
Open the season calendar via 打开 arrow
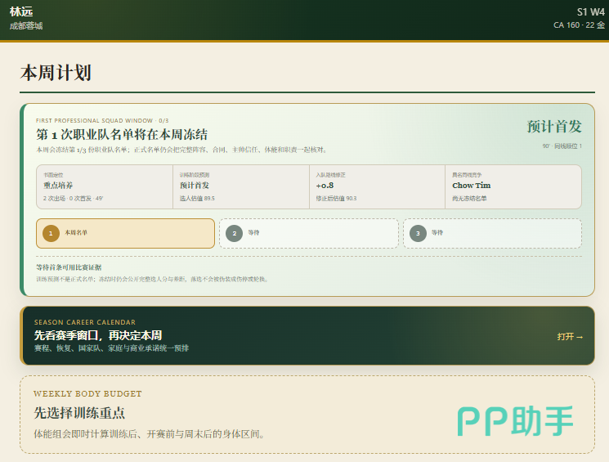pos(570,337)
